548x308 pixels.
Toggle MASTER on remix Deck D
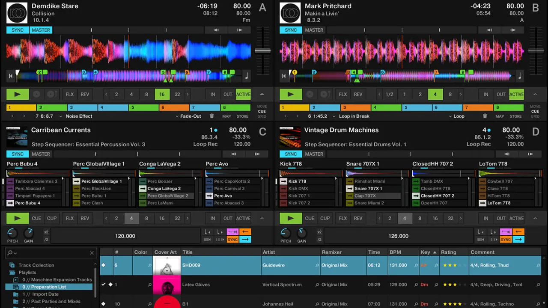click(x=314, y=154)
